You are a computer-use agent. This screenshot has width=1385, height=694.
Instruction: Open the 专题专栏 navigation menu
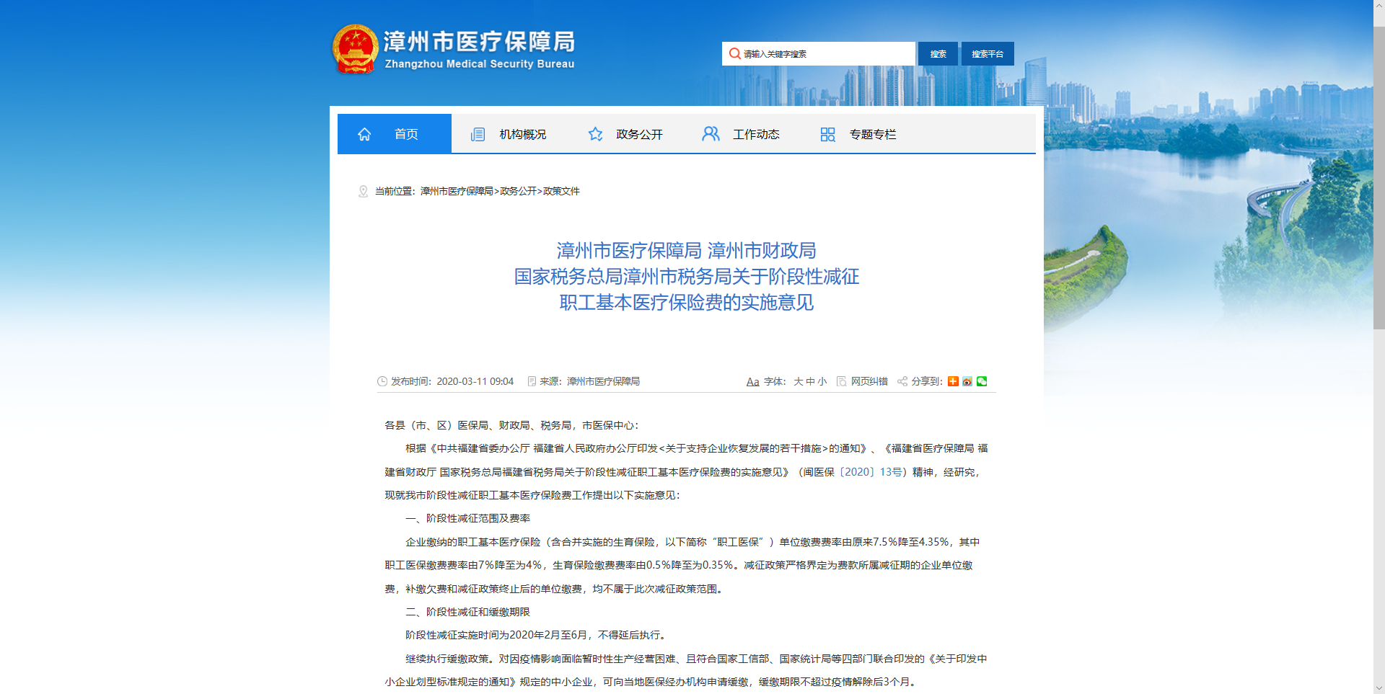click(872, 134)
